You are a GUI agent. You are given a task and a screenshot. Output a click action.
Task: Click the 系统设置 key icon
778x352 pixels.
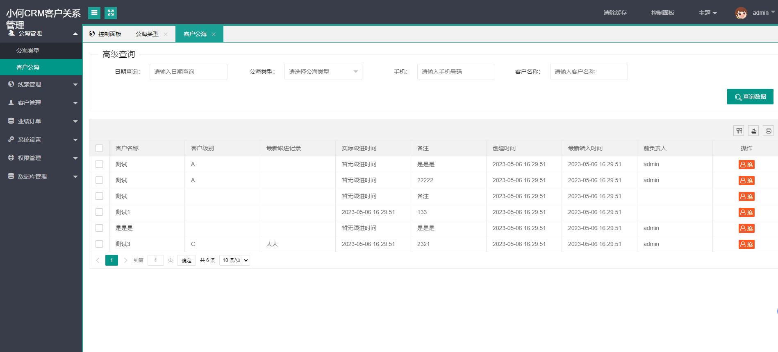[11, 139]
